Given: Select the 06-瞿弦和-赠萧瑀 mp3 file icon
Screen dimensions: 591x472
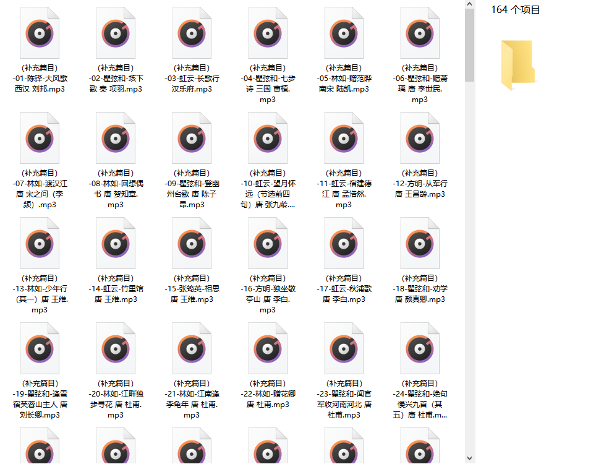Looking at the screenshot, I should [x=420, y=33].
